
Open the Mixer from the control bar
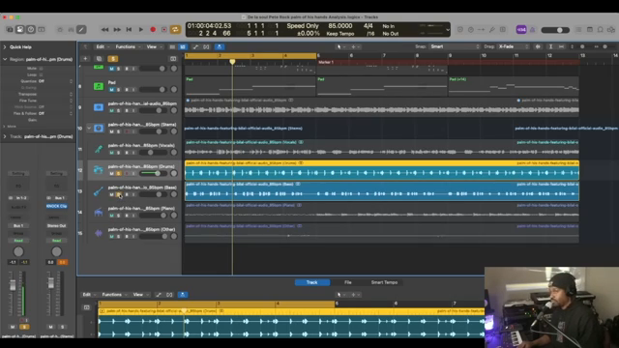[x=71, y=30]
